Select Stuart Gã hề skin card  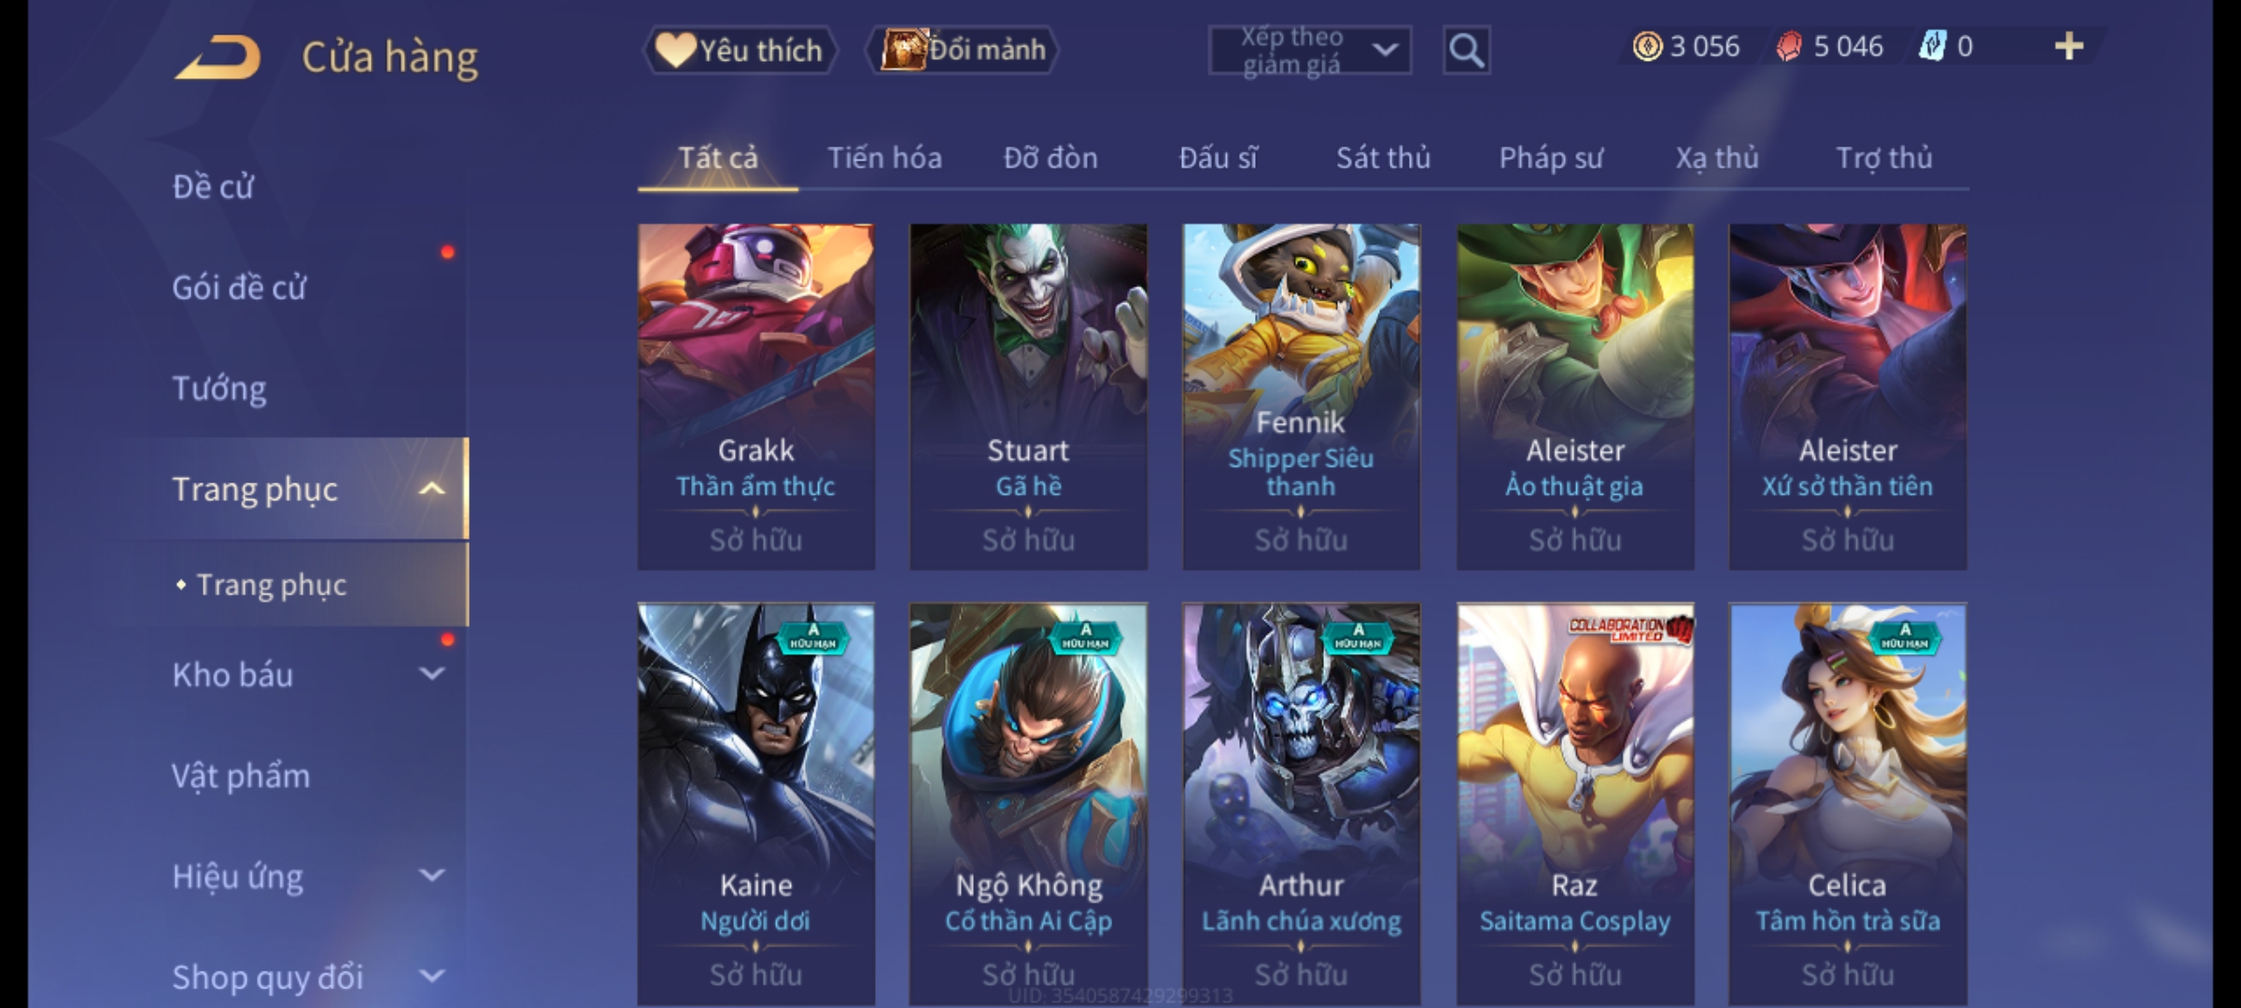click(1028, 397)
